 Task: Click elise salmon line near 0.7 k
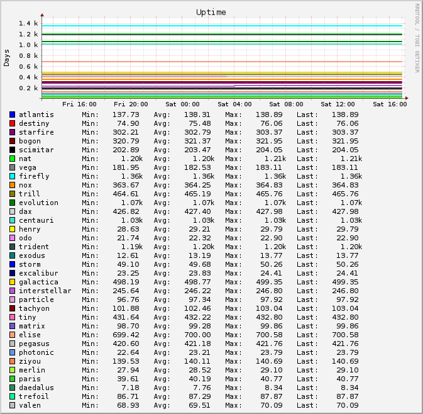(222, 62)
